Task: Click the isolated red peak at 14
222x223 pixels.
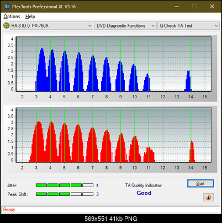Action: pos(192,151)
